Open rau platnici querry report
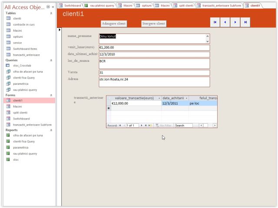 point(25,154)
